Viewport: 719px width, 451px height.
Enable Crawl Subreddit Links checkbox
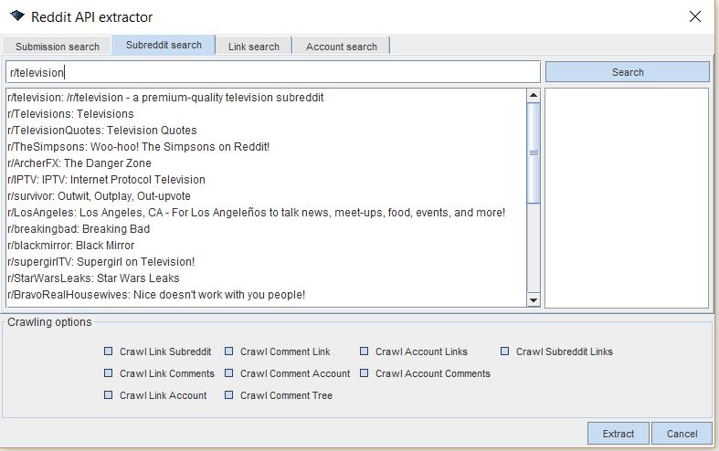coord(505,351)
